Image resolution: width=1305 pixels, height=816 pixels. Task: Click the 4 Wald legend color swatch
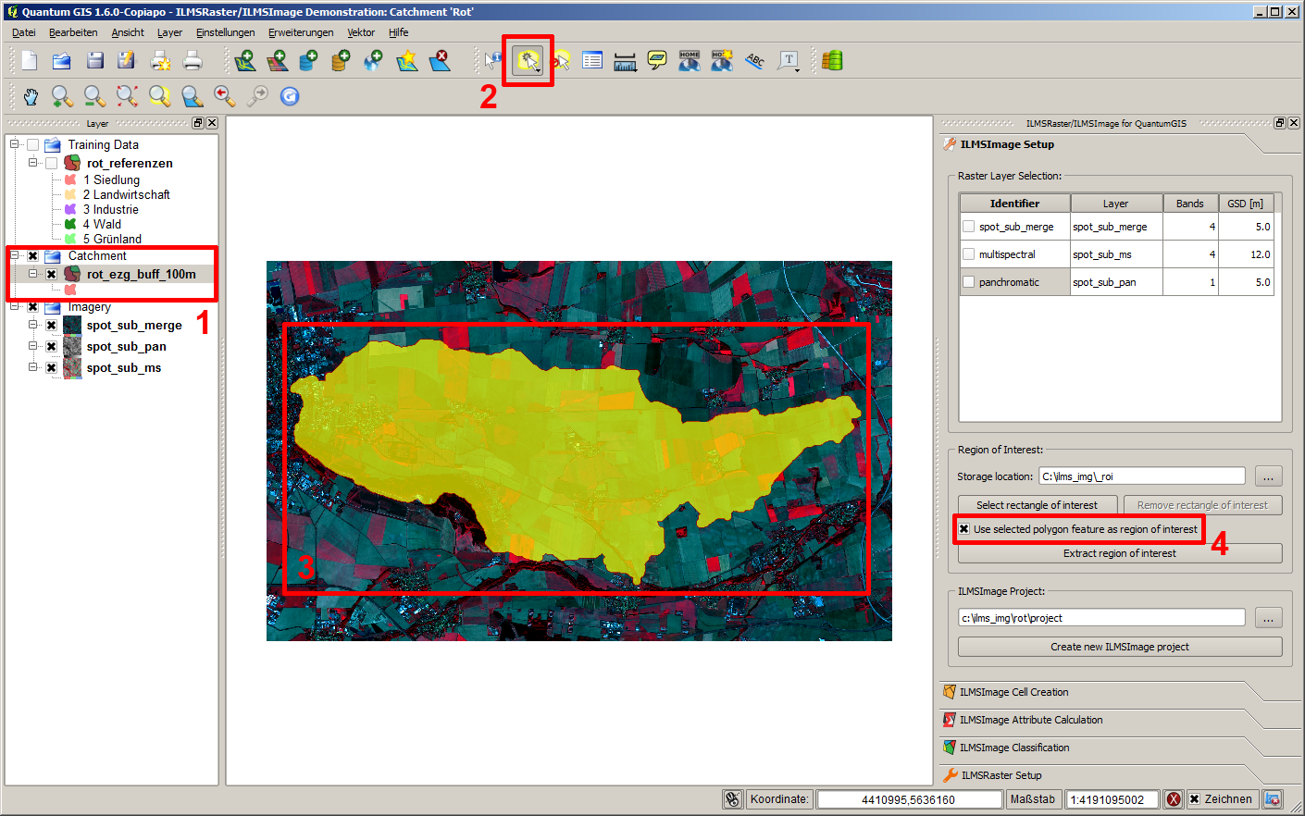tap(70, 224)
